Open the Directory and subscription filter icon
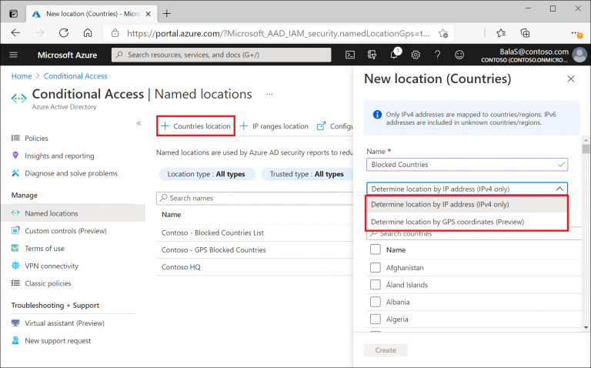This screenshot has width=591, height=368. (x=372, y=55)
